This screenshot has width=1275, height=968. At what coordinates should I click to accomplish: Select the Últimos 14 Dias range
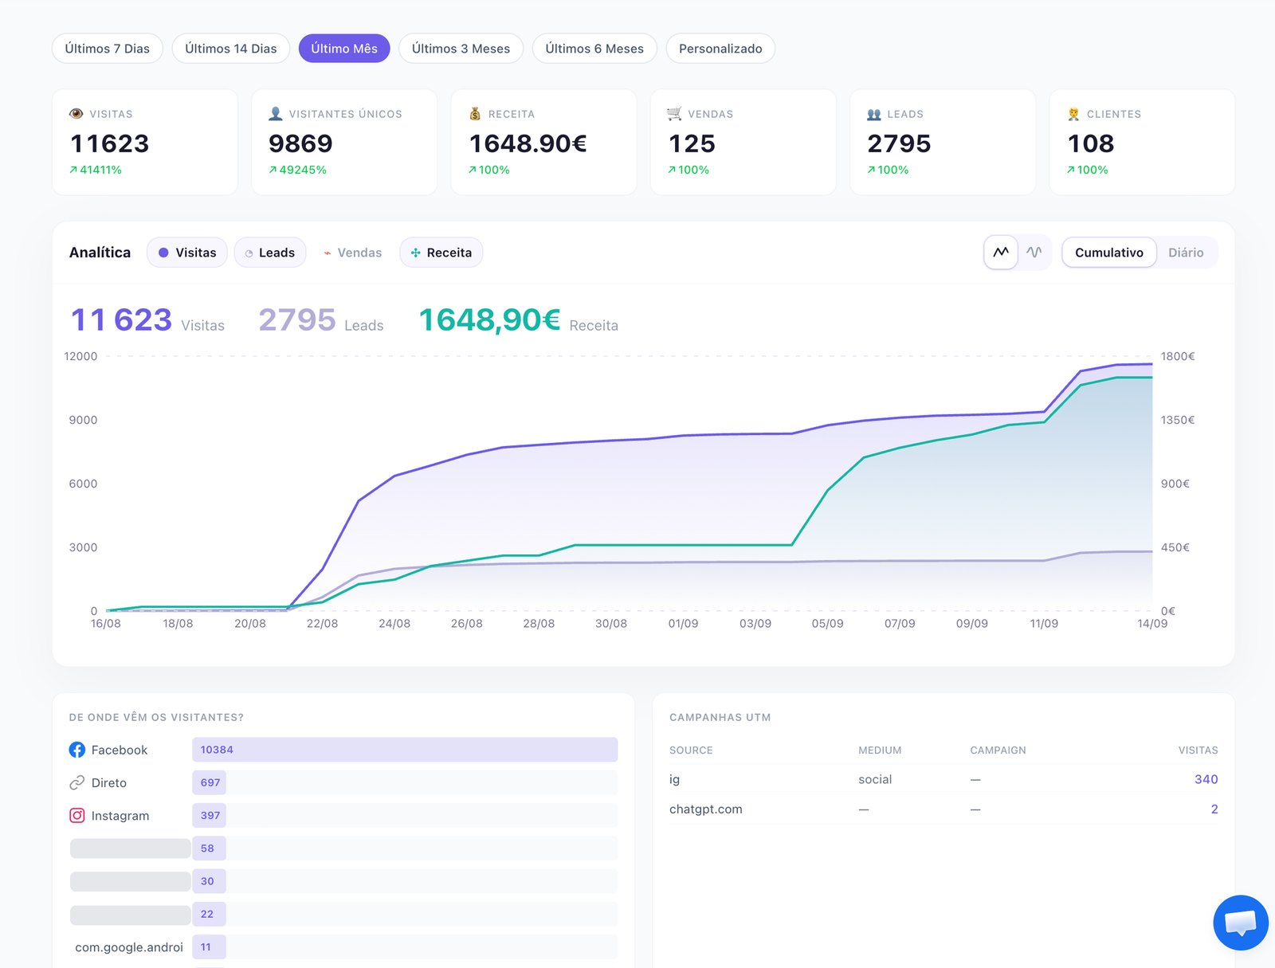pyautogui.click(x=231, y=49)
